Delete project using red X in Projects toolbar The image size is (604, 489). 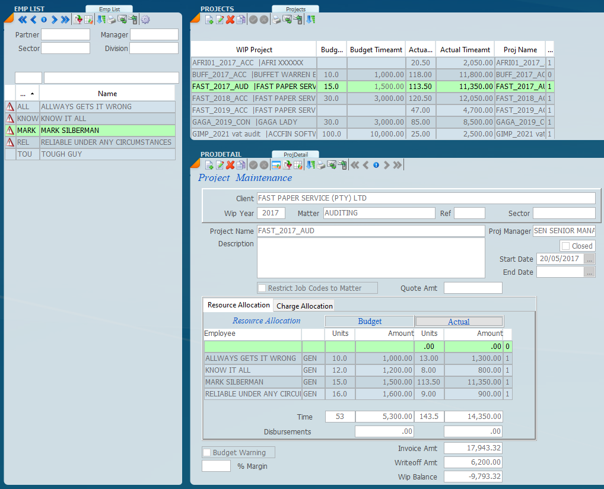point(230,20)
